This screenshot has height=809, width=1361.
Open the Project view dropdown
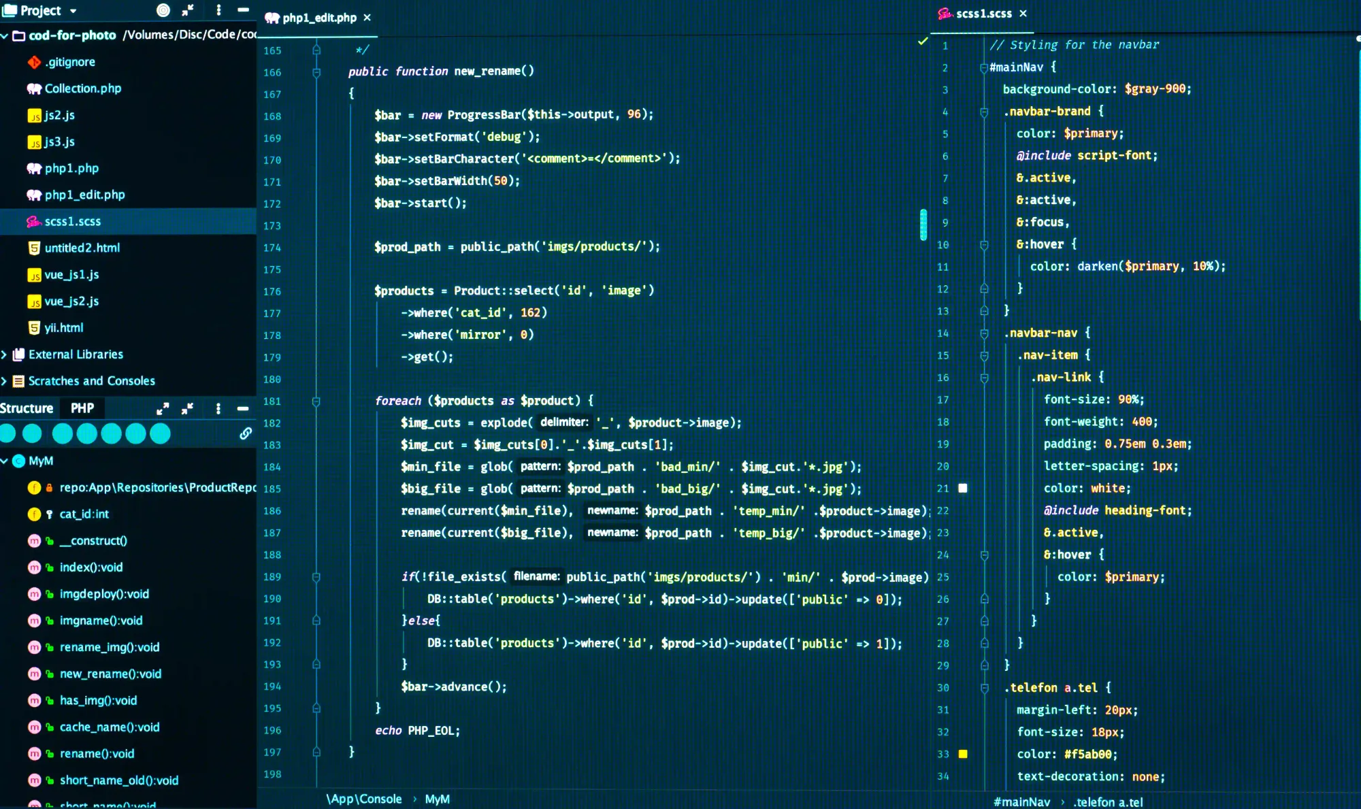73,11
